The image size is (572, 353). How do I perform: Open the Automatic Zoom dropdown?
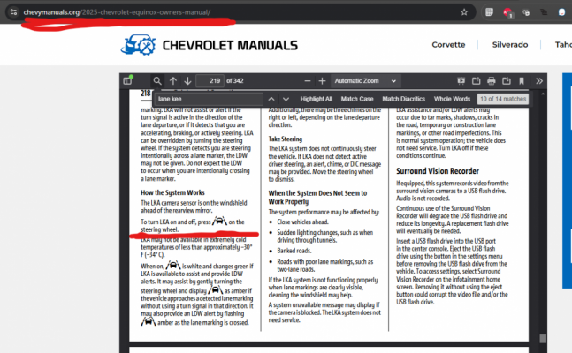pos(365,81)
